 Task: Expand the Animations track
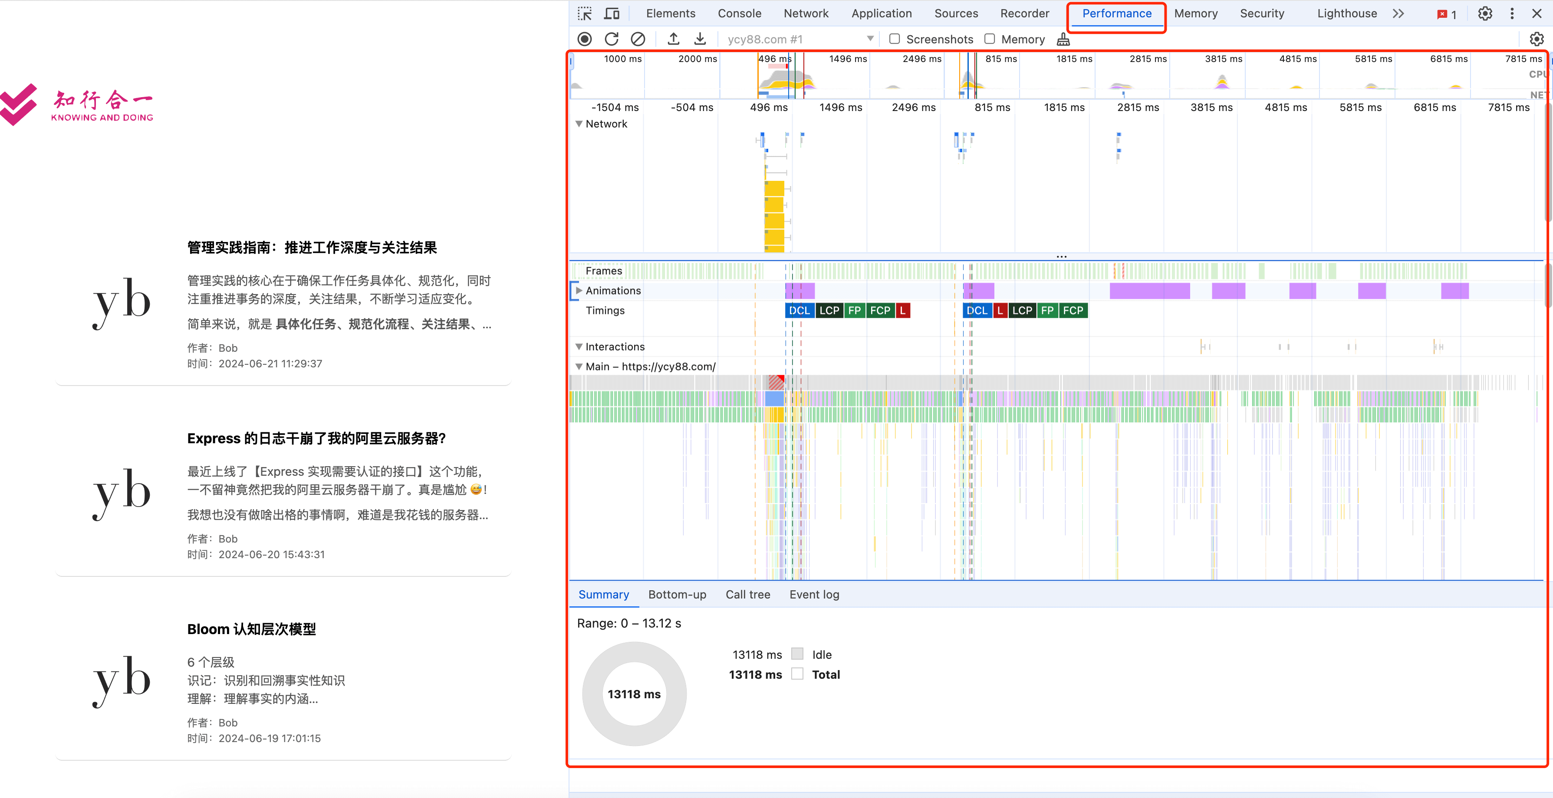pyautogui.click(x=579, y=291)
